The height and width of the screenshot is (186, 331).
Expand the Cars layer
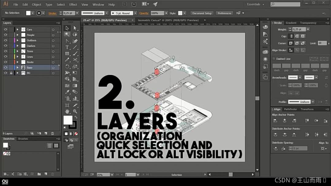click(17, 29)
